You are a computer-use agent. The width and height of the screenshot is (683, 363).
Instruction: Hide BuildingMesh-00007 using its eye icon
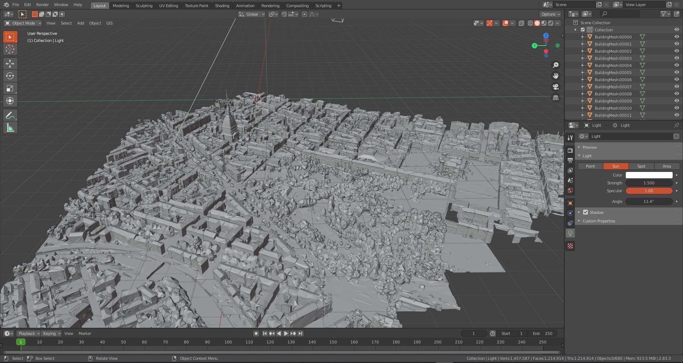(677, 87)
